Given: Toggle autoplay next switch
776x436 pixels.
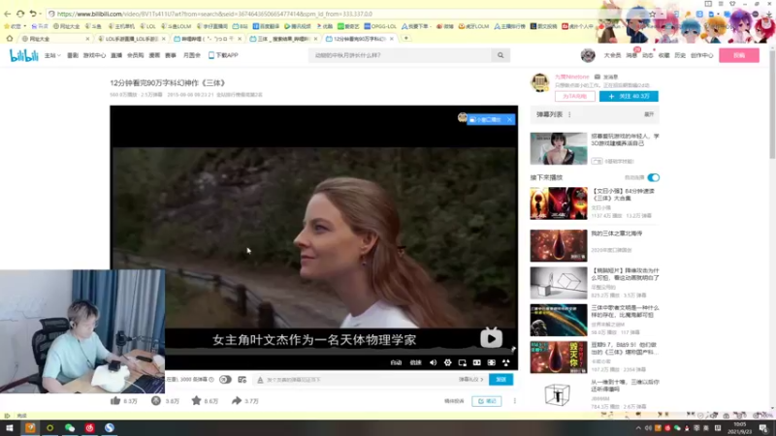Looking at the screenshot, I should click(x=653, y=177).
